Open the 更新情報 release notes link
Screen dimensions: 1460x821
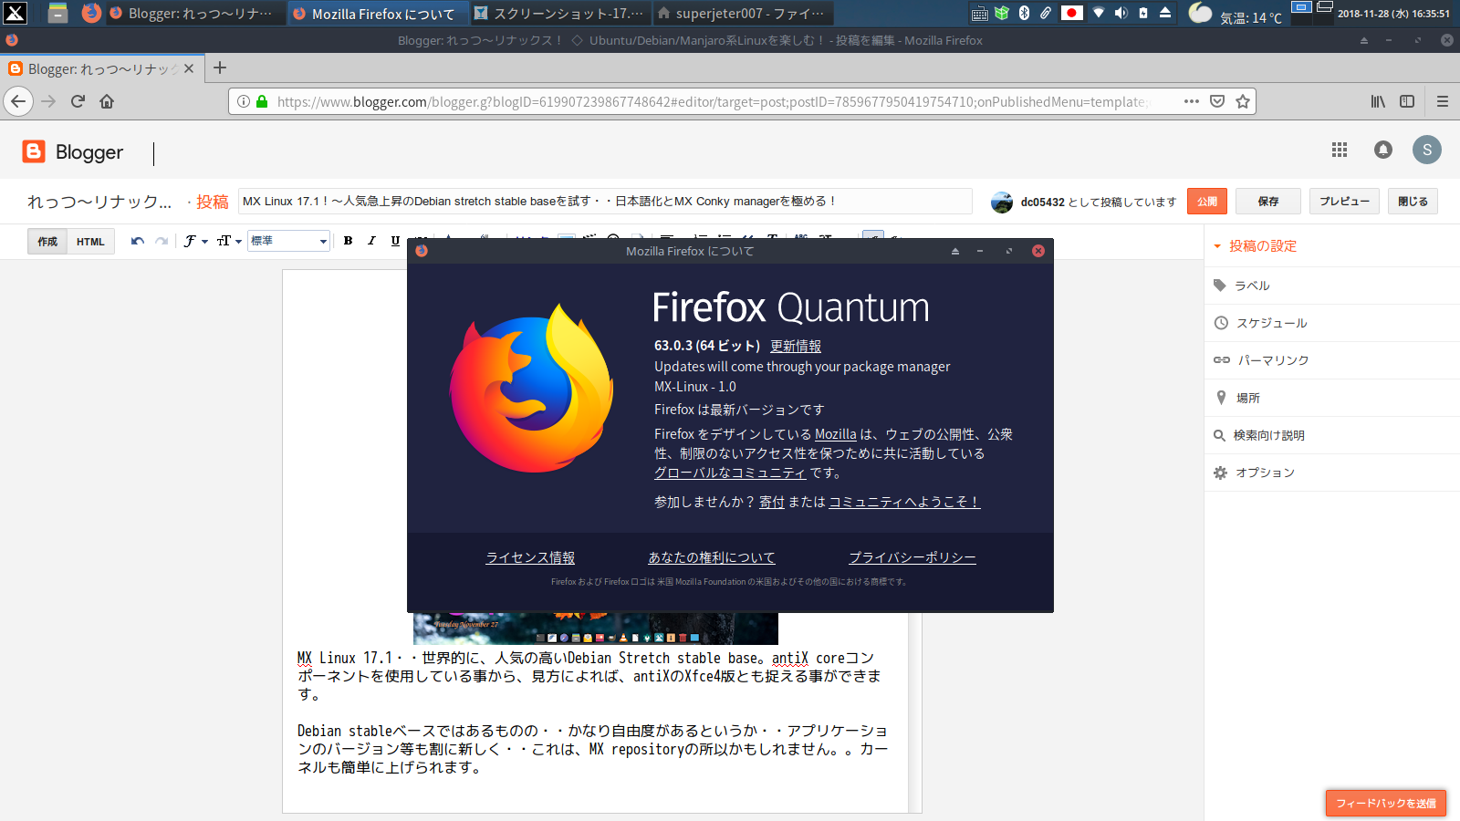tap(796, 346)
